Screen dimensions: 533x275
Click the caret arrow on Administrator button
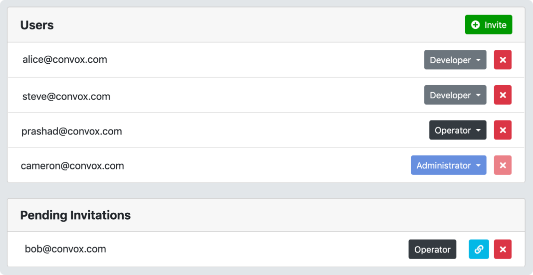[478, 165]
